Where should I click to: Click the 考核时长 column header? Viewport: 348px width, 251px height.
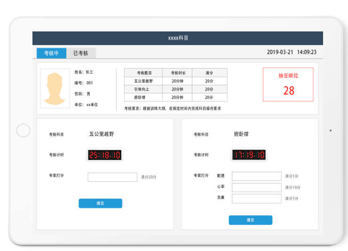(x=177, y=73)
